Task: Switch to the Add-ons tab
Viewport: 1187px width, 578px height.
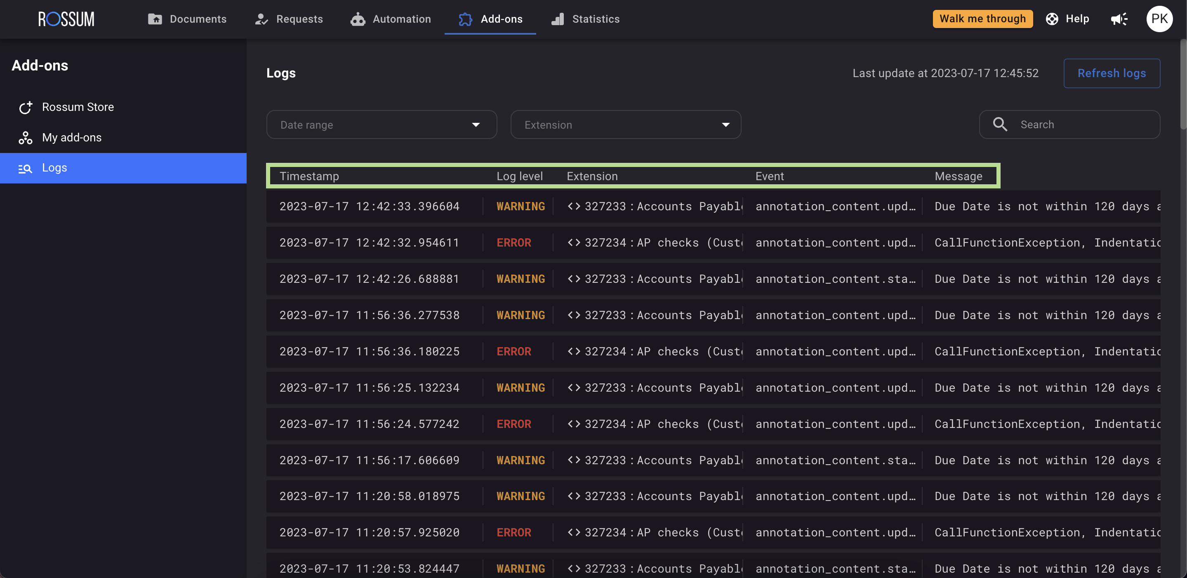Action: coord(490,19)
